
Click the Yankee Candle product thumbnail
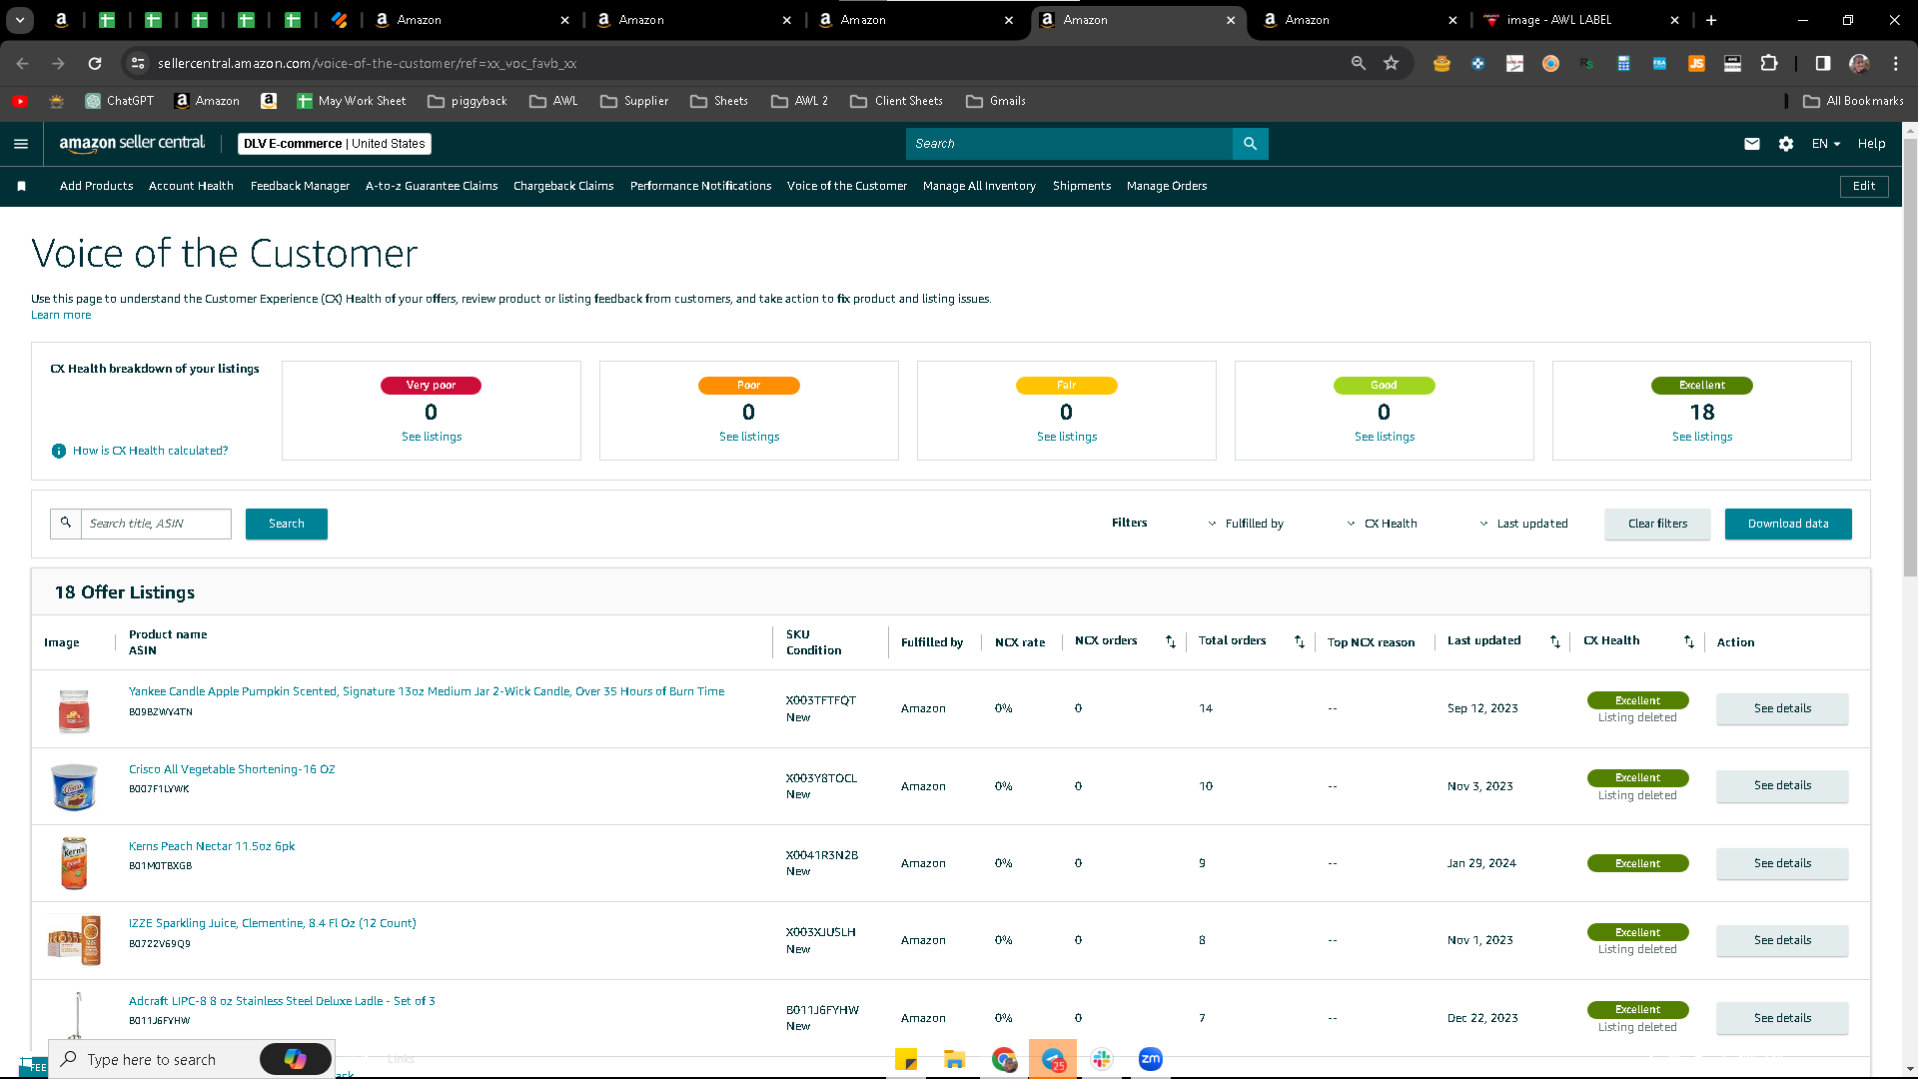tap(74, 710)
